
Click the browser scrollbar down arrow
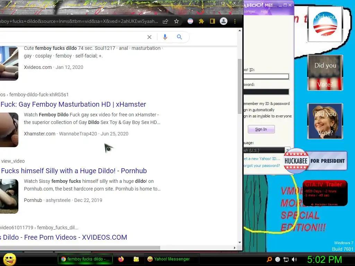240,242
